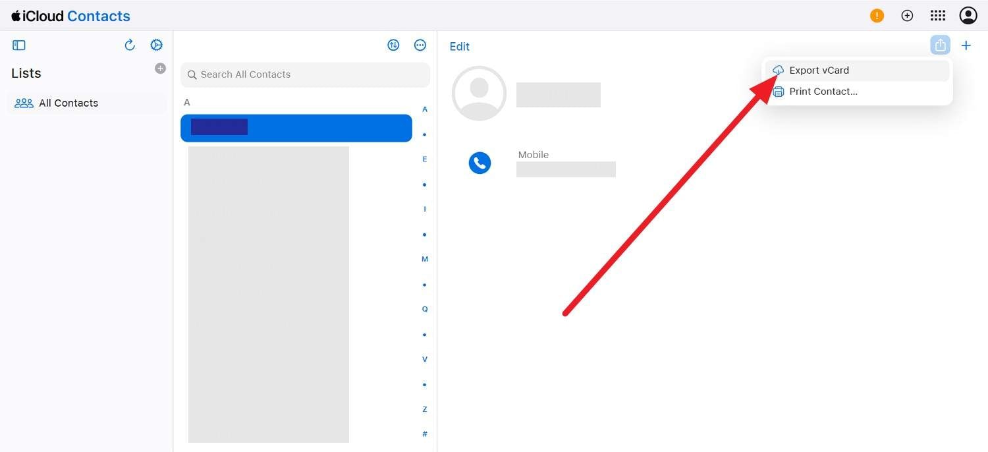The height and width of the screenshot is (452, 988).
Task: Open the iCloud app launcher grid icon
Action: [937, 15]
